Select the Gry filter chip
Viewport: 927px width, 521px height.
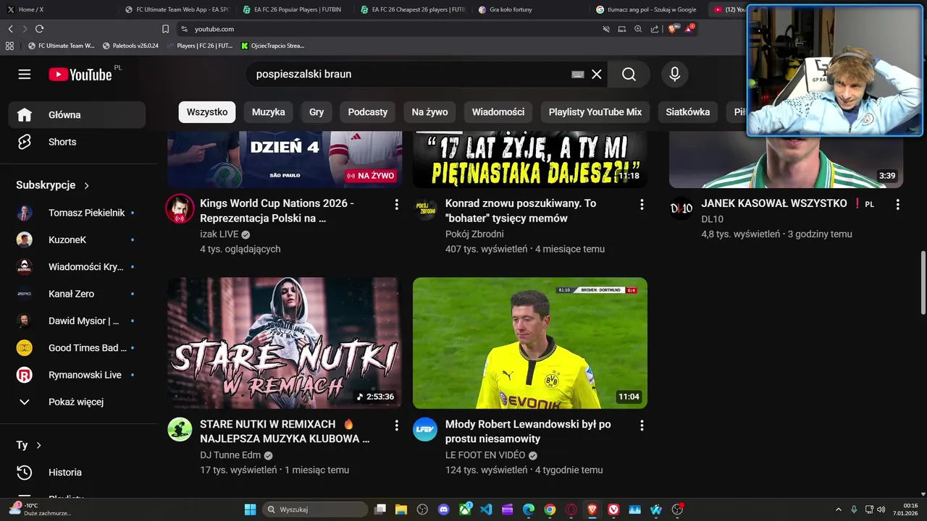click(x=316, y=112)
